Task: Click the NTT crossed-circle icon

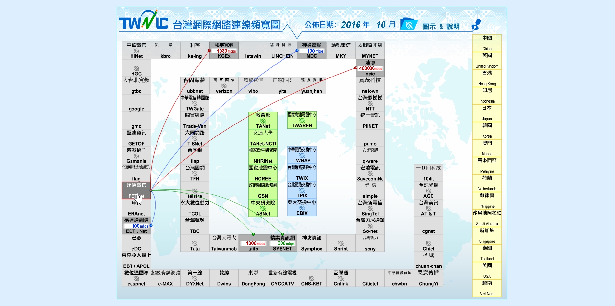Action: tap(370, 103)
